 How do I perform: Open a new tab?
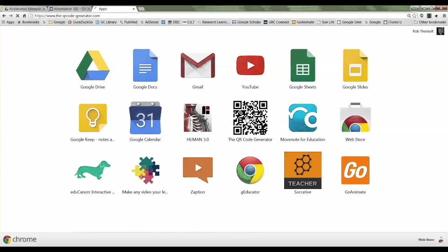(141, 9)
